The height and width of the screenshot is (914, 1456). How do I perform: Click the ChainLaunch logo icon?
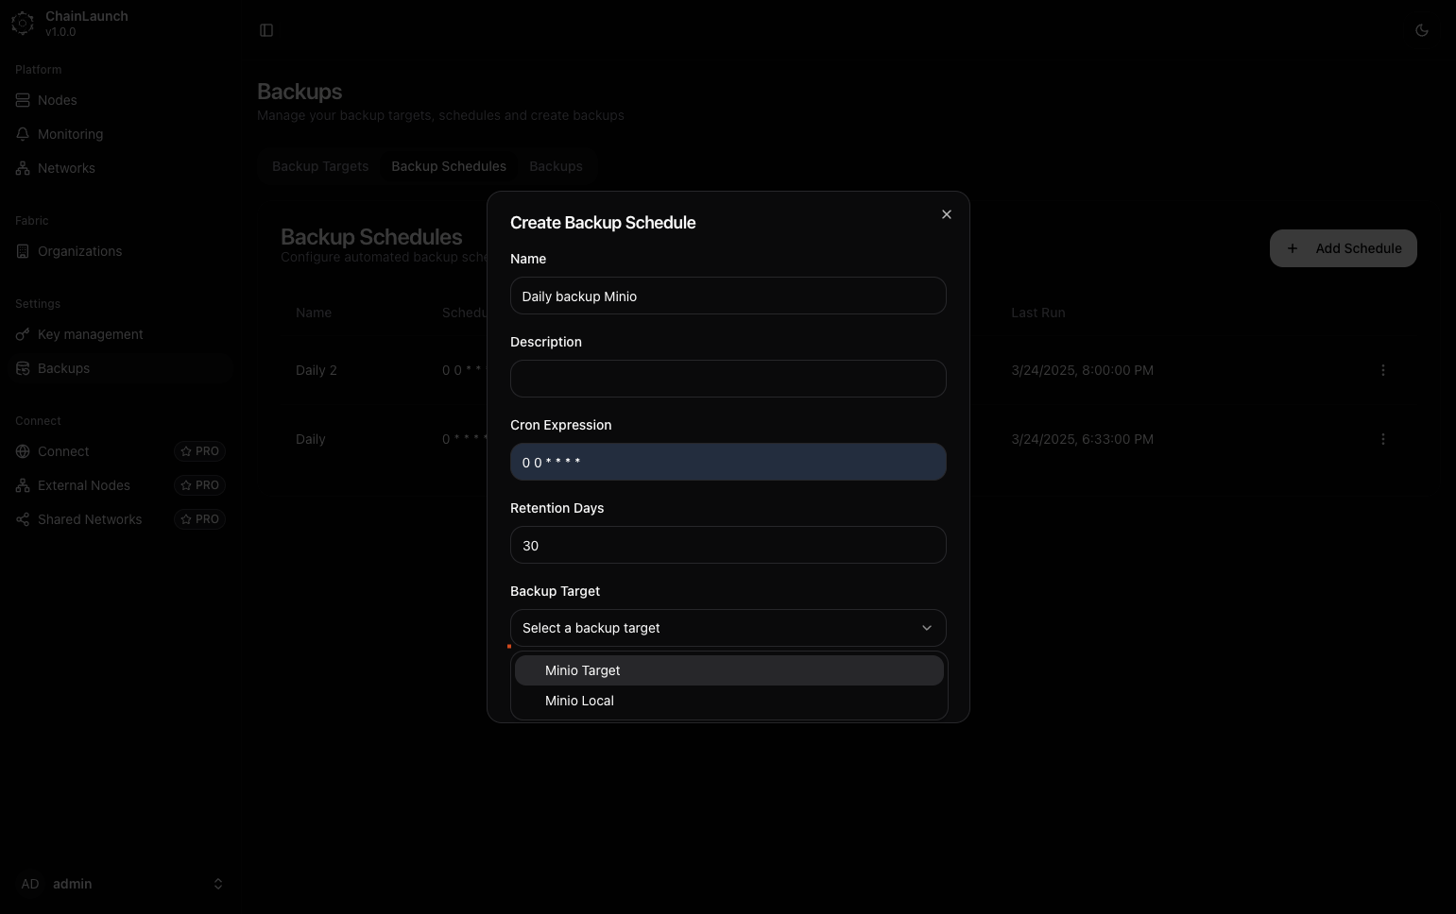pyautogui.click(x=23, y=24)
